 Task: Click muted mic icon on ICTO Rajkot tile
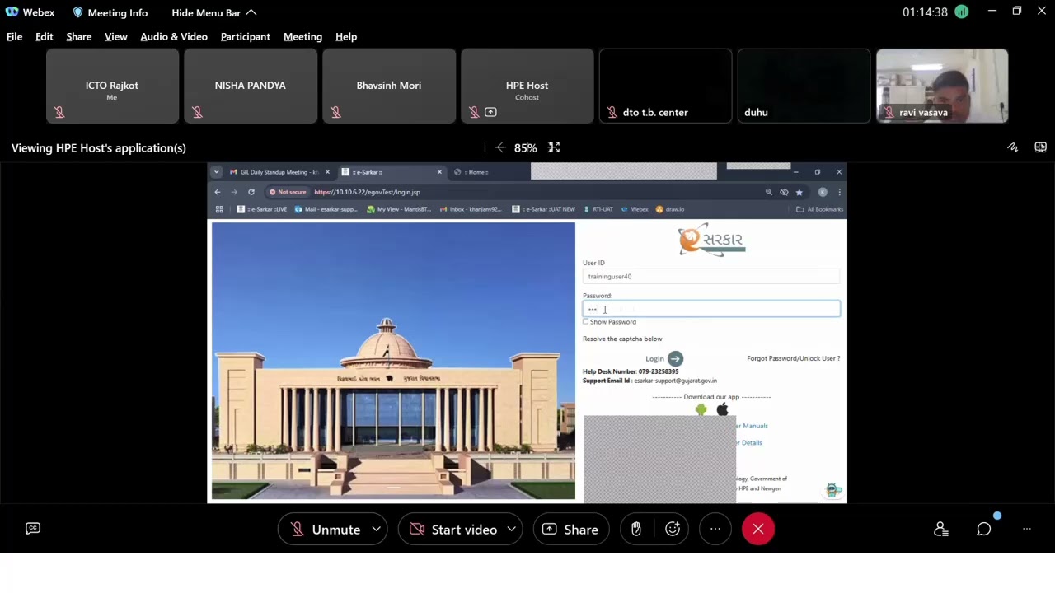coord(59,112)
